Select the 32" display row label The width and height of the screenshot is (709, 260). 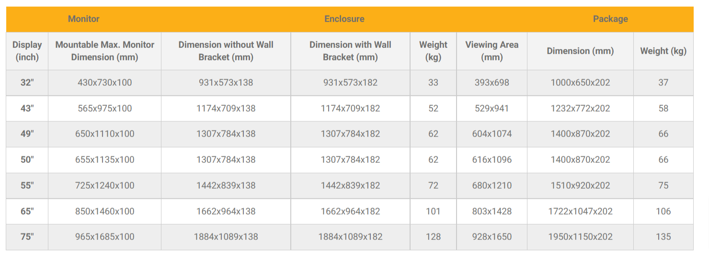point(27,82)
